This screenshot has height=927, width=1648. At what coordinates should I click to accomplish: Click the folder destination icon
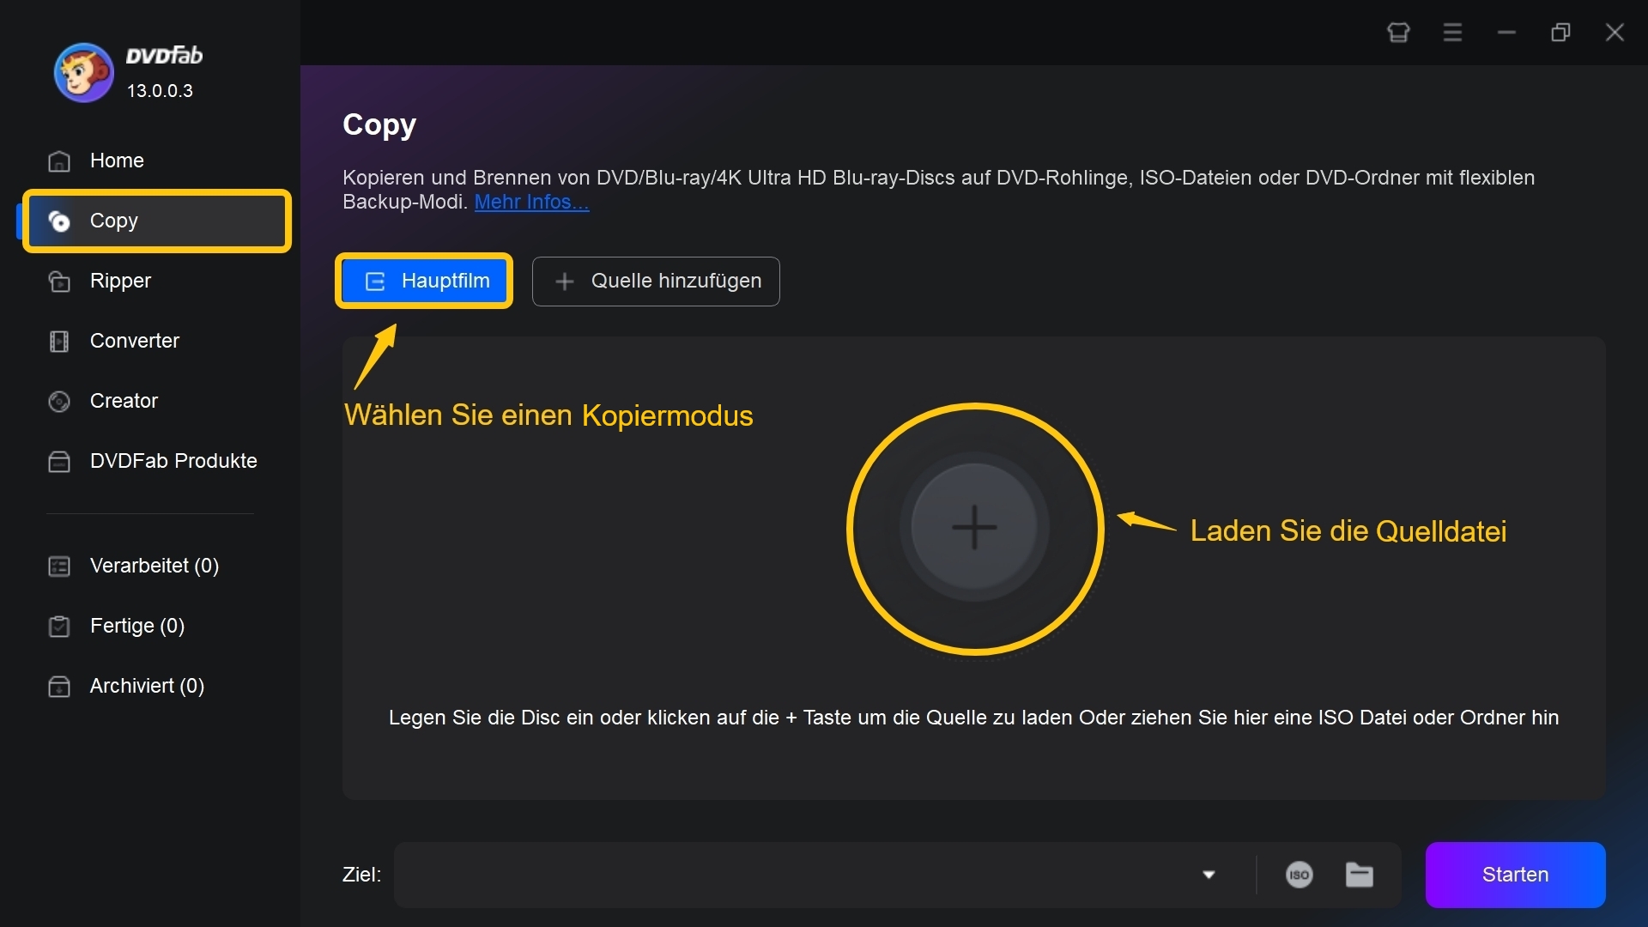1360,875
